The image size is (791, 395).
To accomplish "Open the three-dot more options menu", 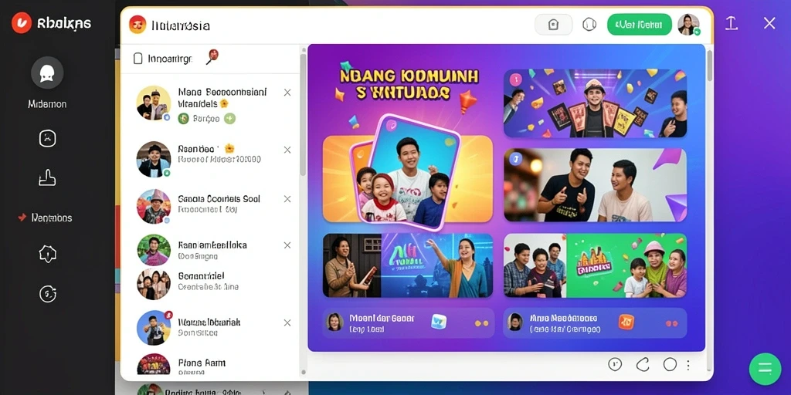I will (688, 365).
